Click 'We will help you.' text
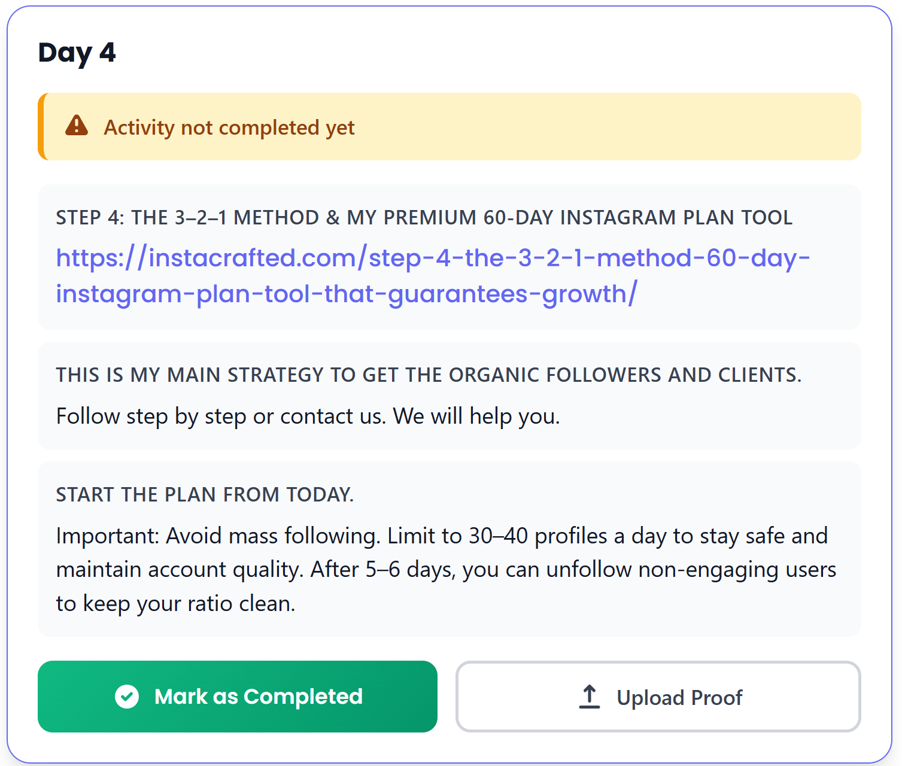Screen dimensions: 902x766 point(476,417)
